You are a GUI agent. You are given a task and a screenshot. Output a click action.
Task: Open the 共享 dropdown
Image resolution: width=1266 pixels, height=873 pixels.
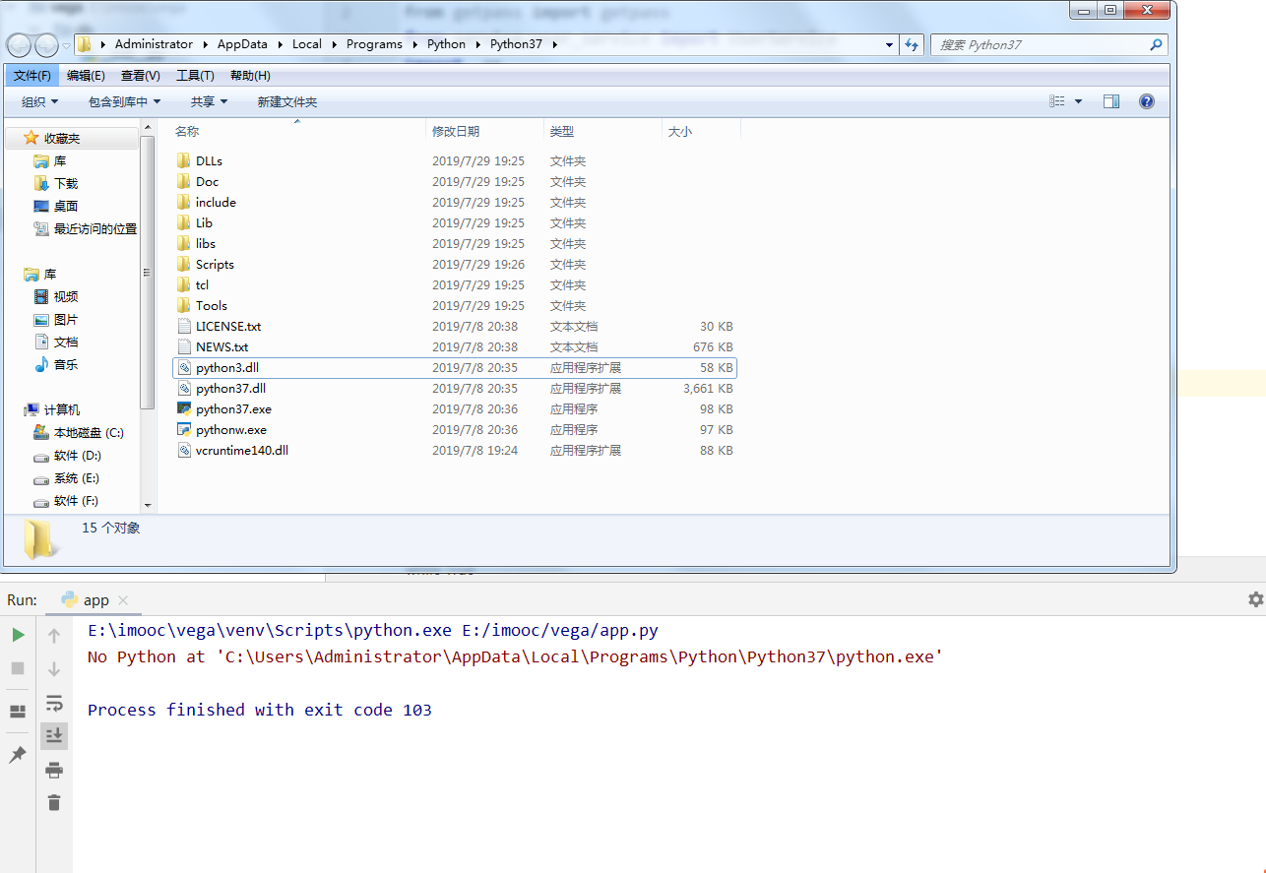point(209,102)
